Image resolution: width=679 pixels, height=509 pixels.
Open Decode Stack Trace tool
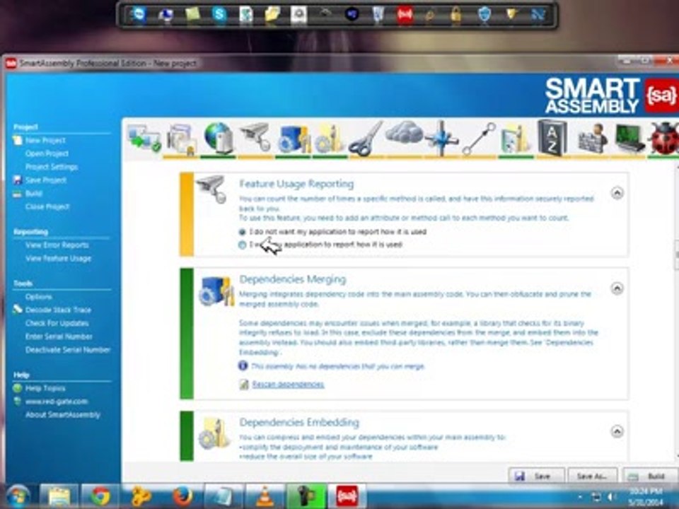click(58, 310)
